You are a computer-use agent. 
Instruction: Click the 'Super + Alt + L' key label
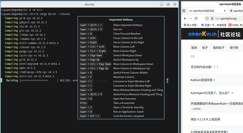pyautogui.click(x=90, y=116)
